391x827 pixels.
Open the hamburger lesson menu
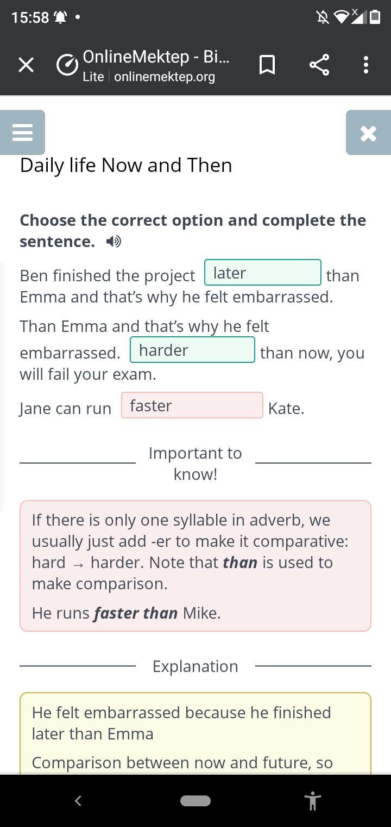pyautogui.click(x=22, y=133)
